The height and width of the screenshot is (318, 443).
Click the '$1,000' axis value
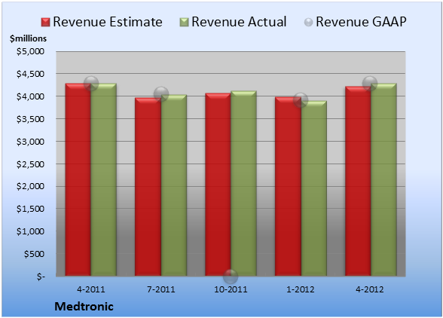point(30,231)
